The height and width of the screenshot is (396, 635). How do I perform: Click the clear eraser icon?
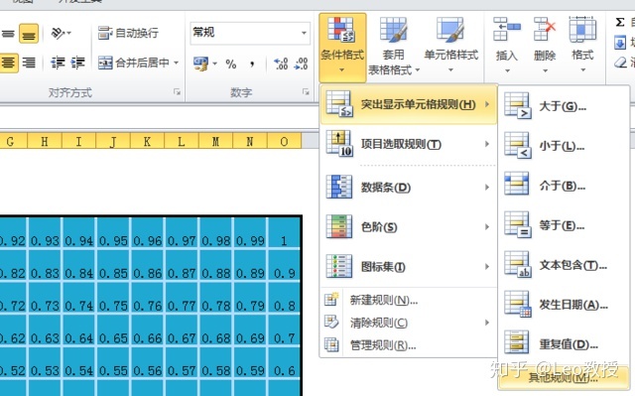click(620, 63)
